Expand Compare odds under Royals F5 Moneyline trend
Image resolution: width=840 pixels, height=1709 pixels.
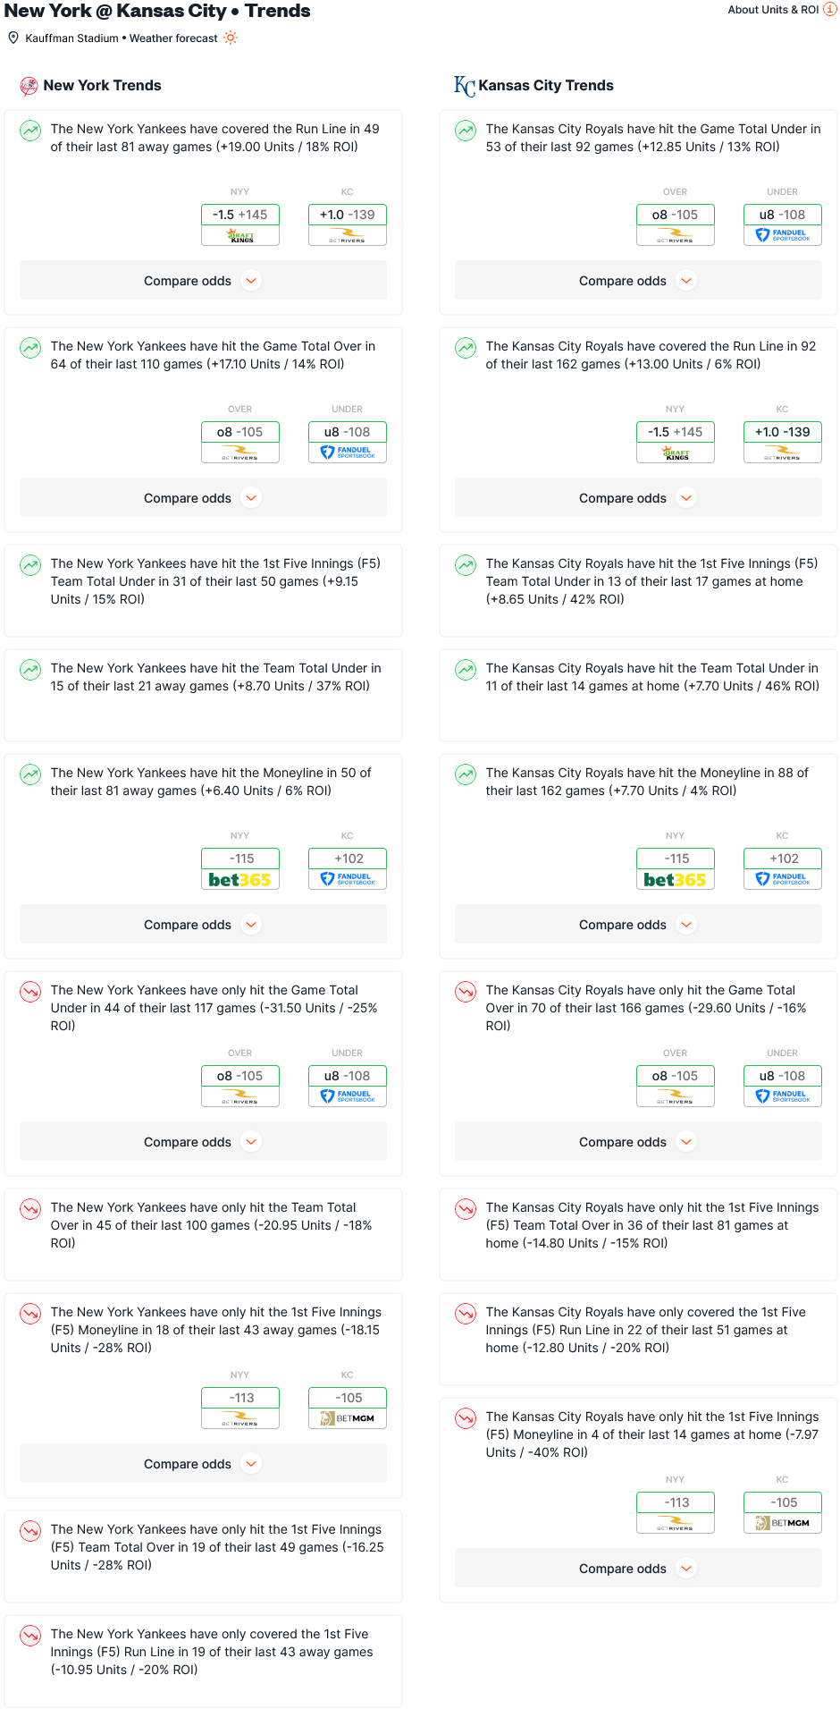point(638,1569)
